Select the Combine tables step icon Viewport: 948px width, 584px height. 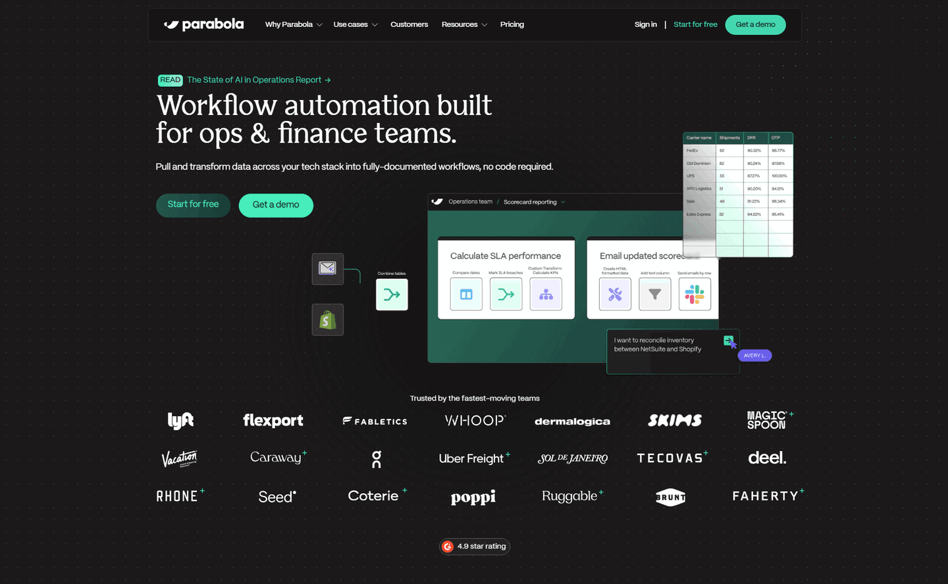click(x=392, y=295)
